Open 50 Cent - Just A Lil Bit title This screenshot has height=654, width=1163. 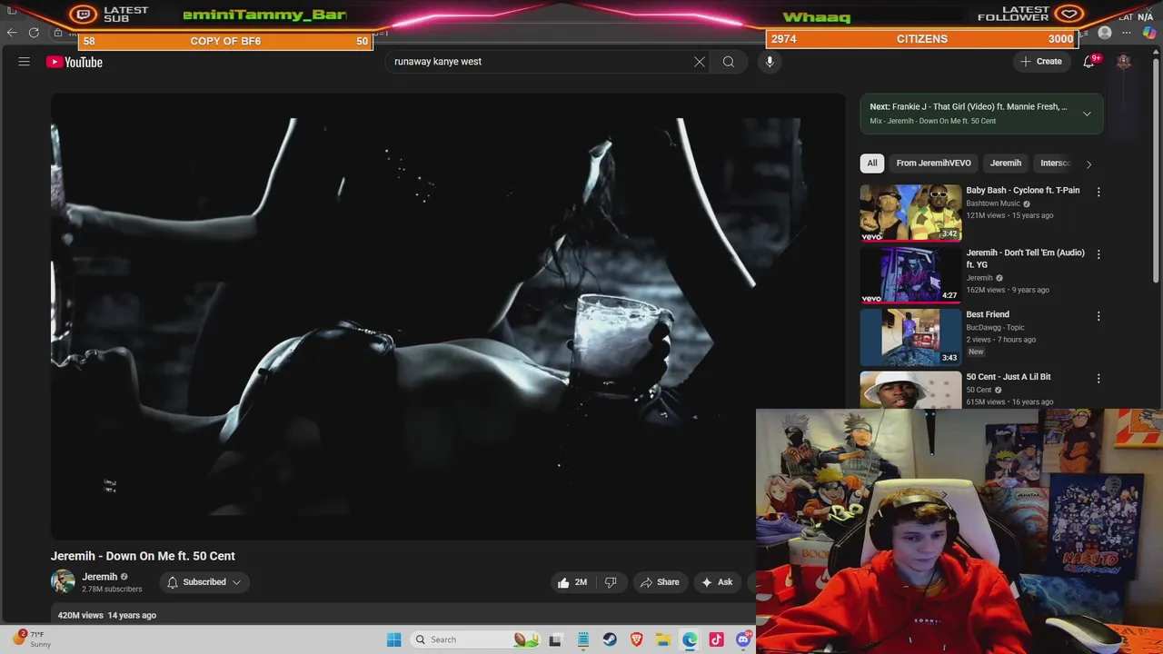(1008, 376)
